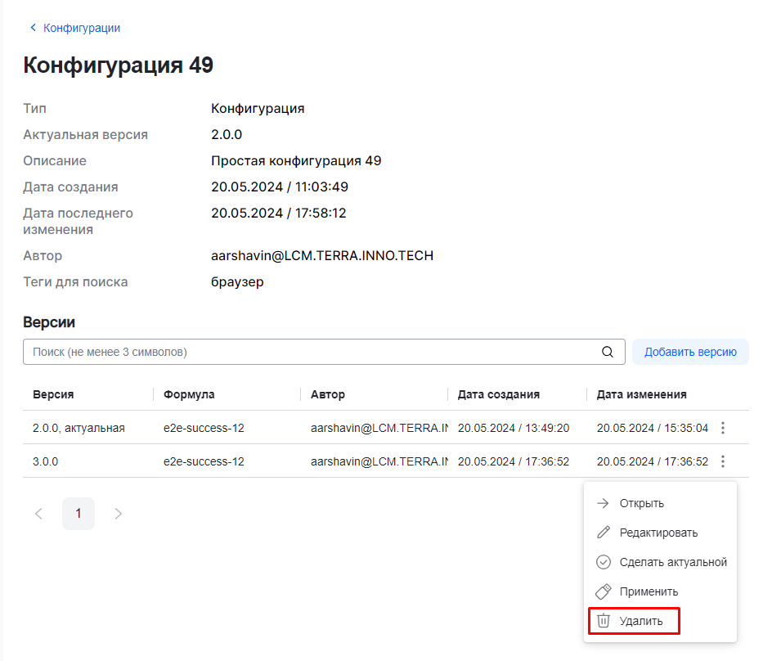Click three-dot menu on version 3.0.0 row

pos(723,461)
